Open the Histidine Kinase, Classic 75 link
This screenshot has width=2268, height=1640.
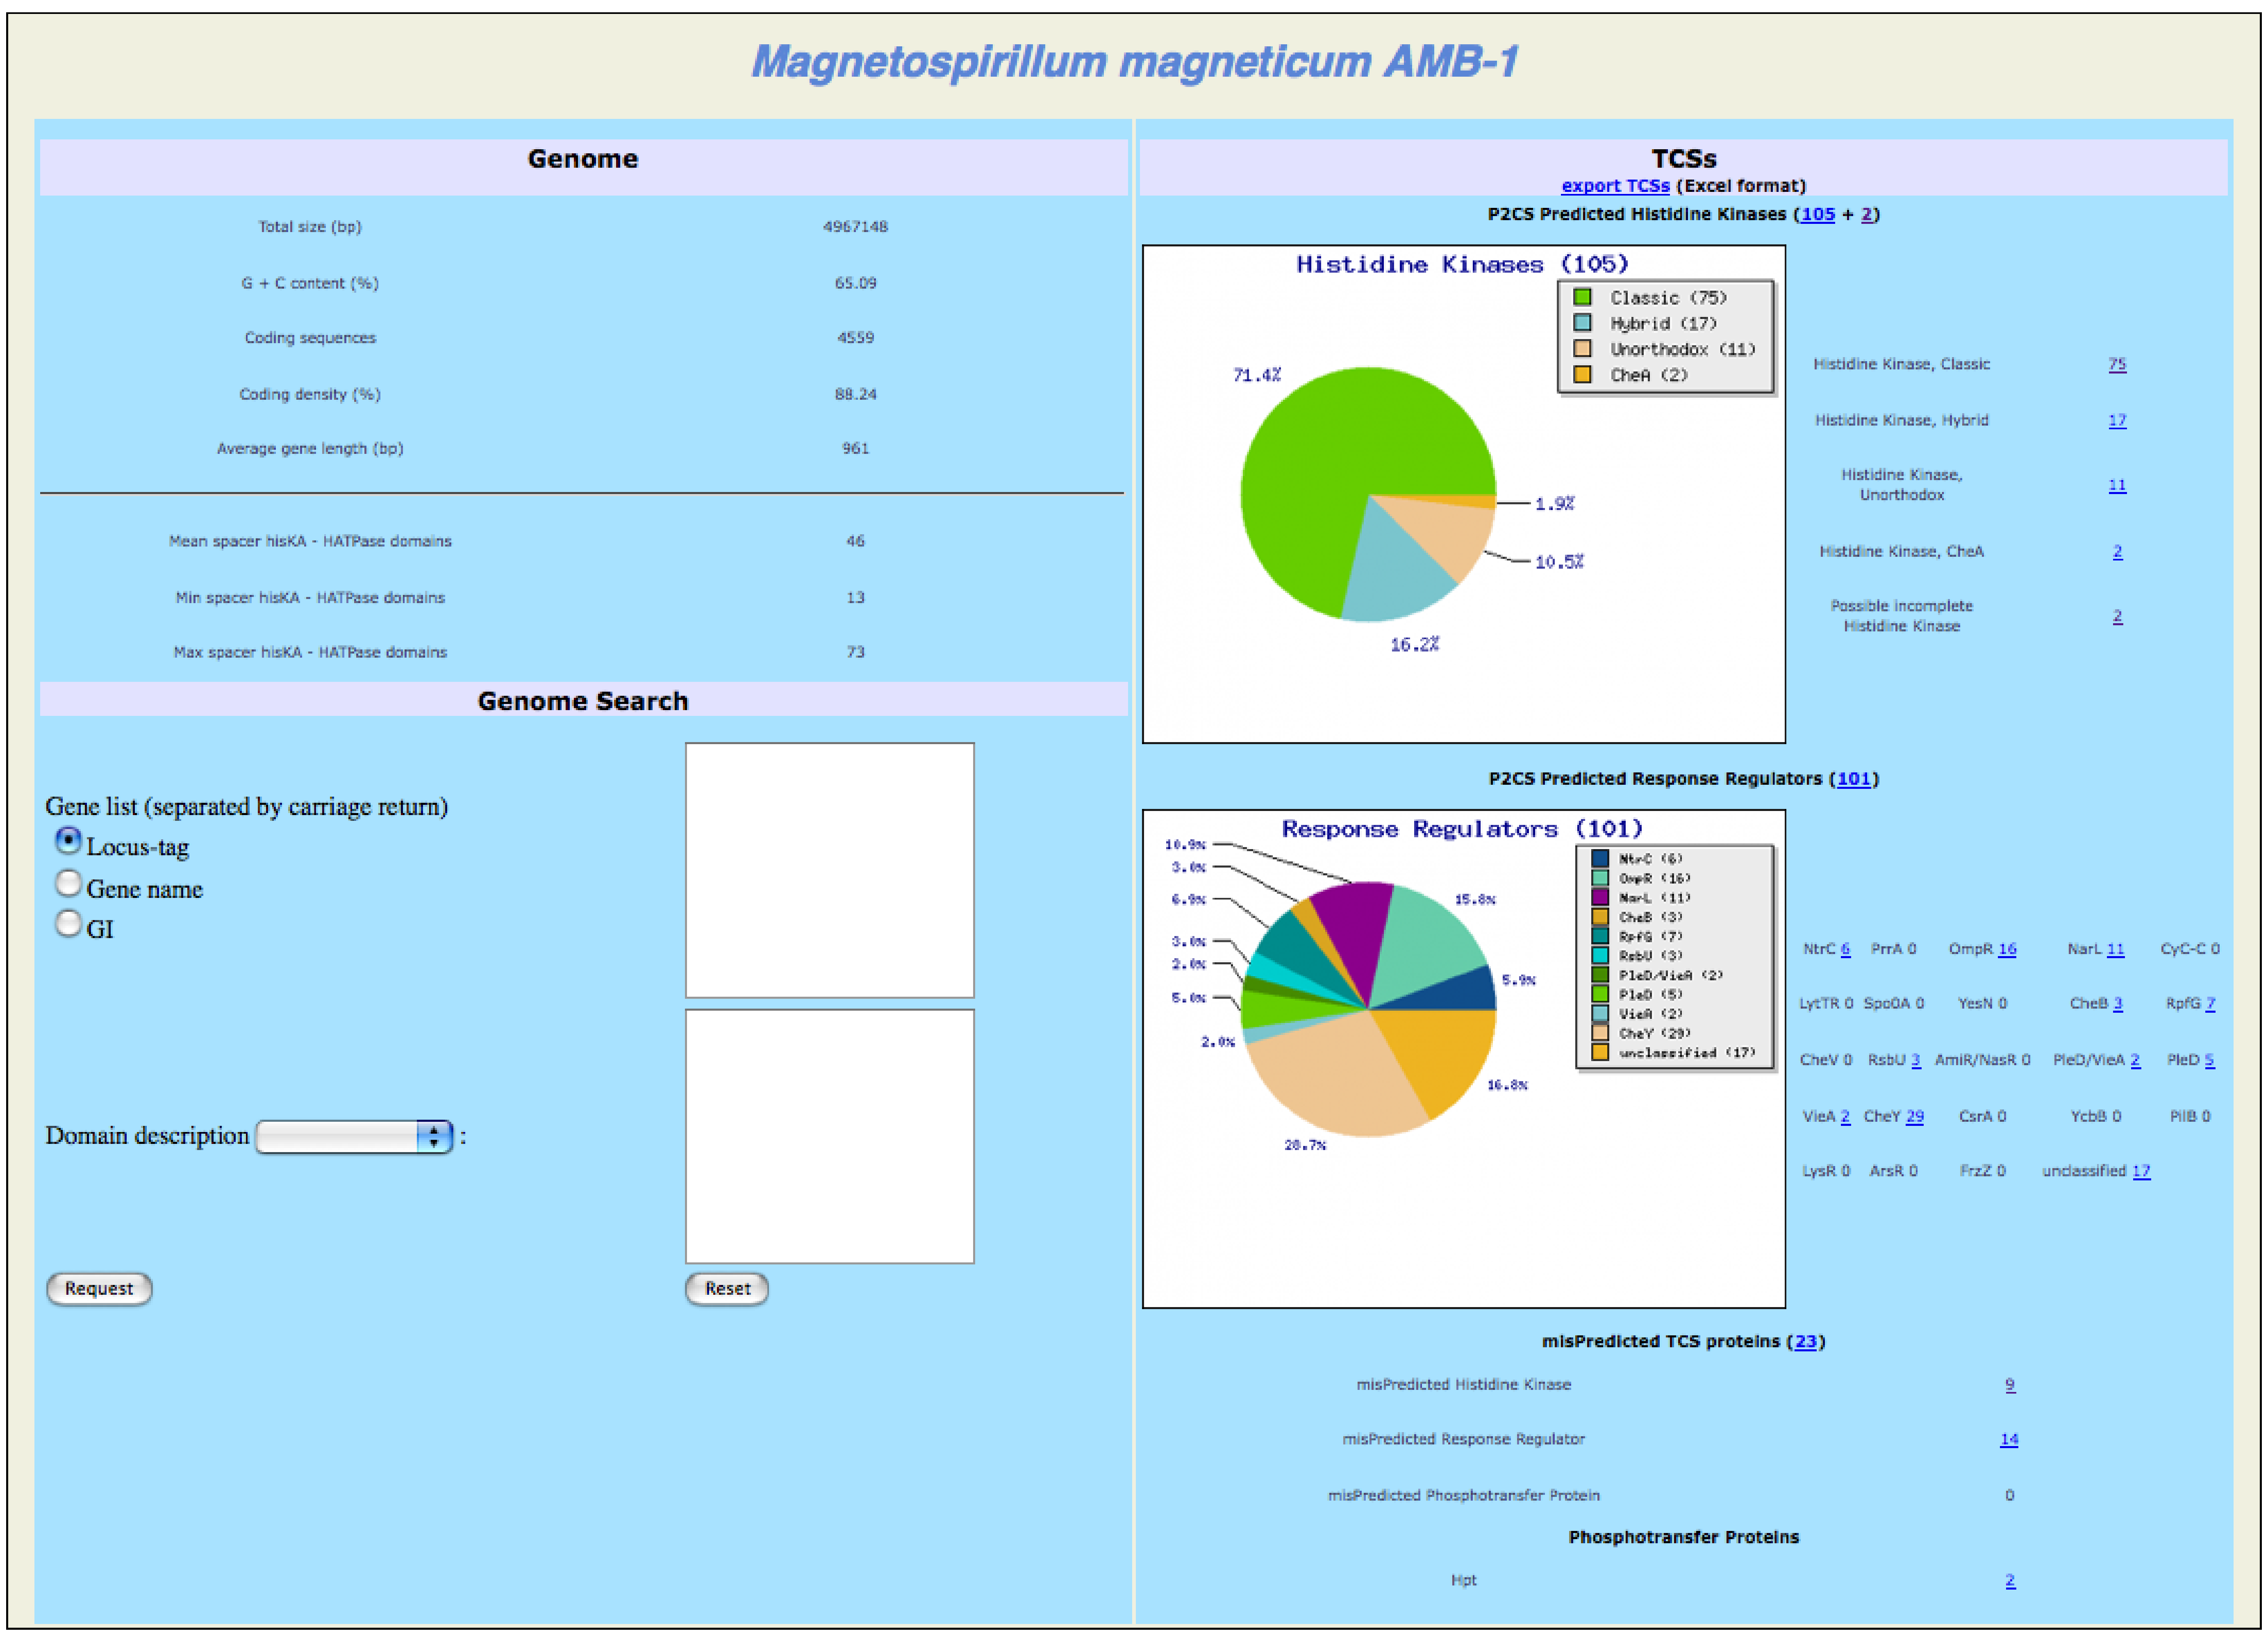click(2117, 364)
